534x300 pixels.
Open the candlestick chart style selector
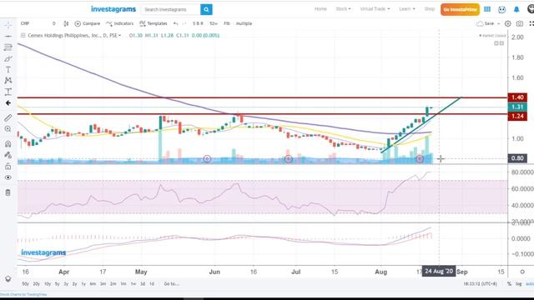(66, 23)
